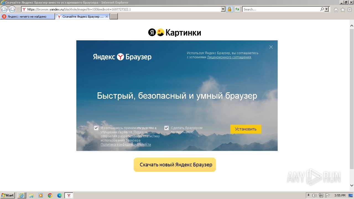The image size is (354, 199).
Task: Refresh the page with the green arrows icon
Action: click(237, 9)
